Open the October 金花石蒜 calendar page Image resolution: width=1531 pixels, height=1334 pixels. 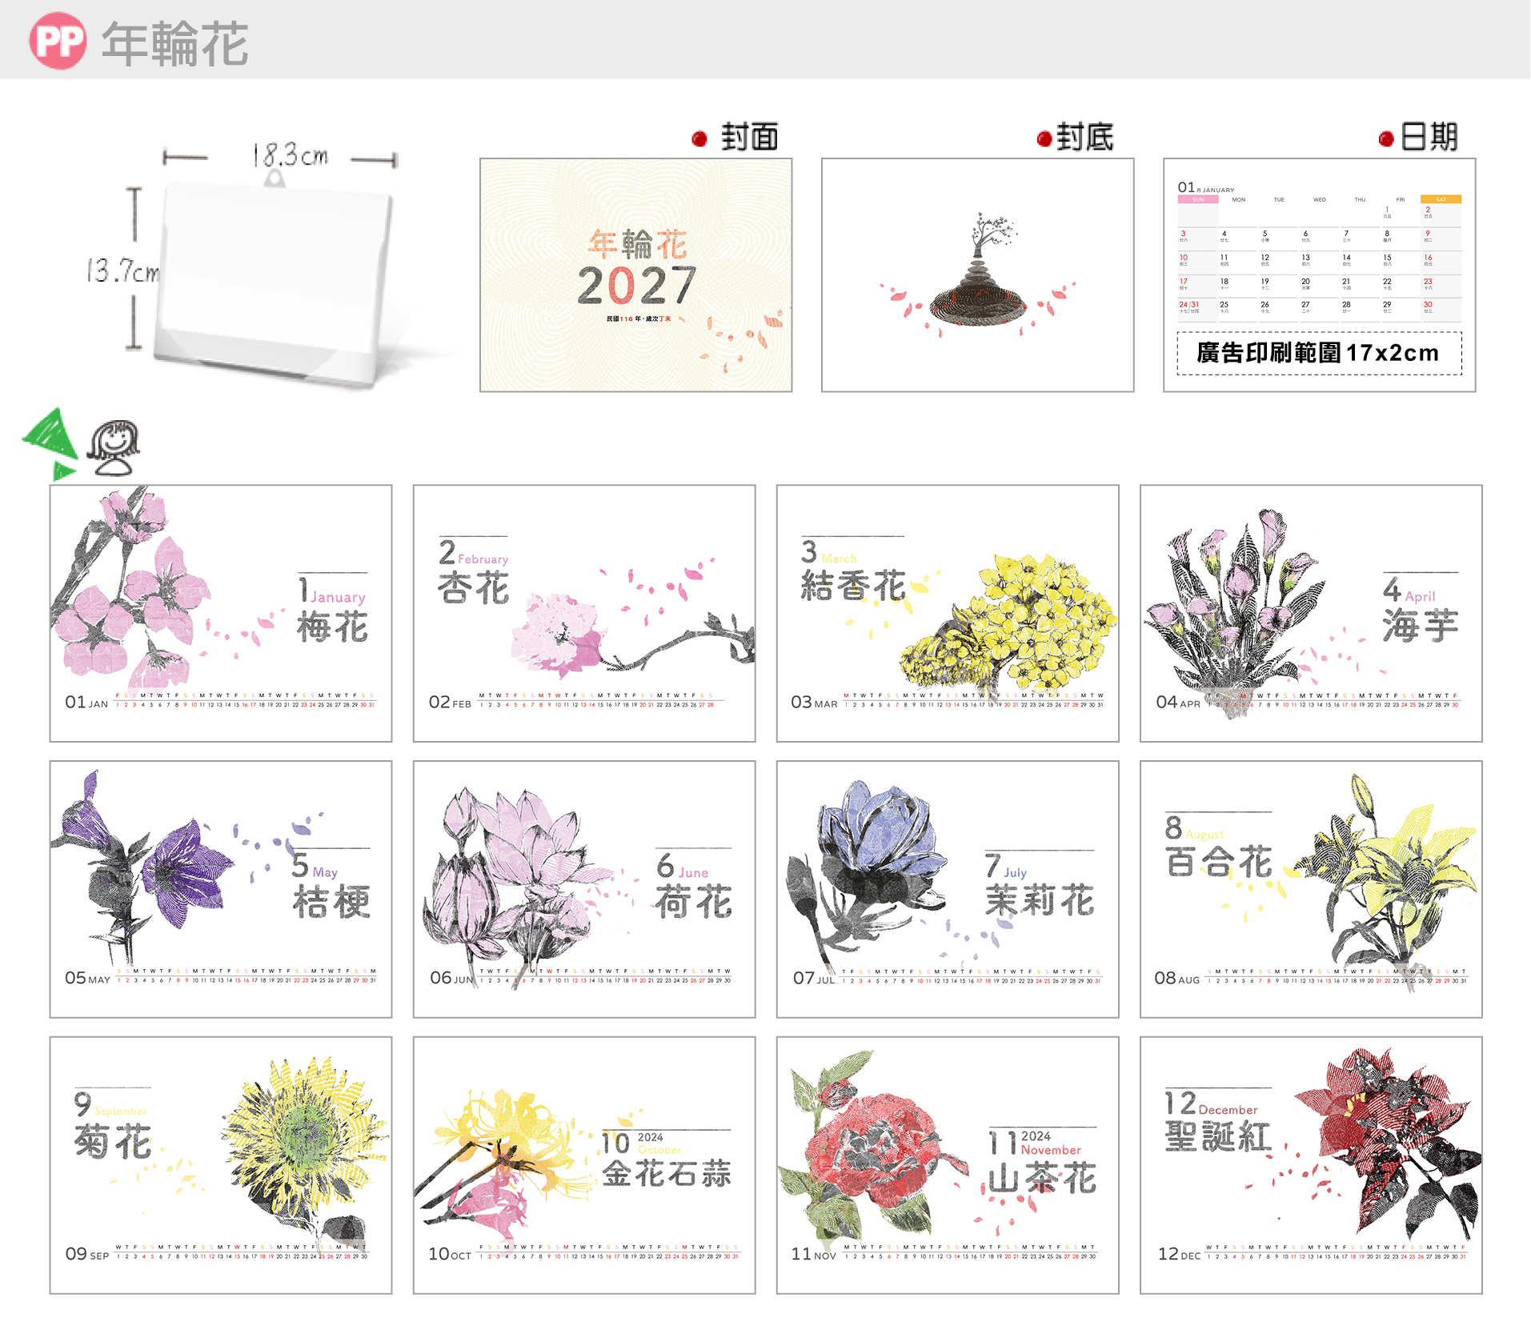tap(584, 1166)
